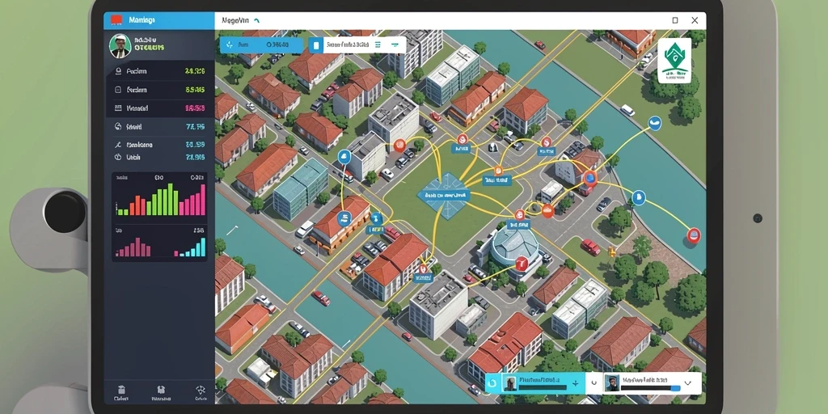The height and width of the screenshot is (414, 828).
Task: Click the curved arrow next to header title
Action: tap(256, 20)
